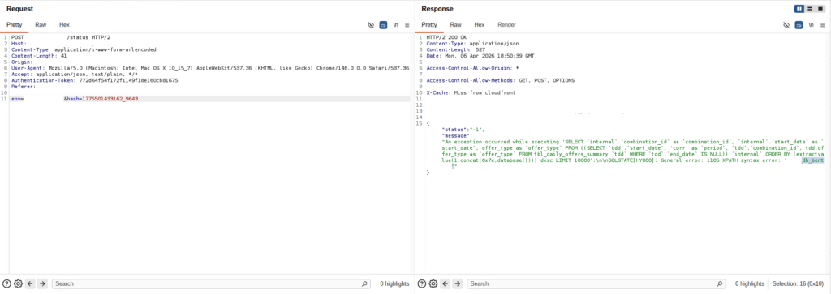Screen dimensions: 831x294
Task: Toggle hidden-content eye icon in Request panel
Action: [x=371, y=25]
